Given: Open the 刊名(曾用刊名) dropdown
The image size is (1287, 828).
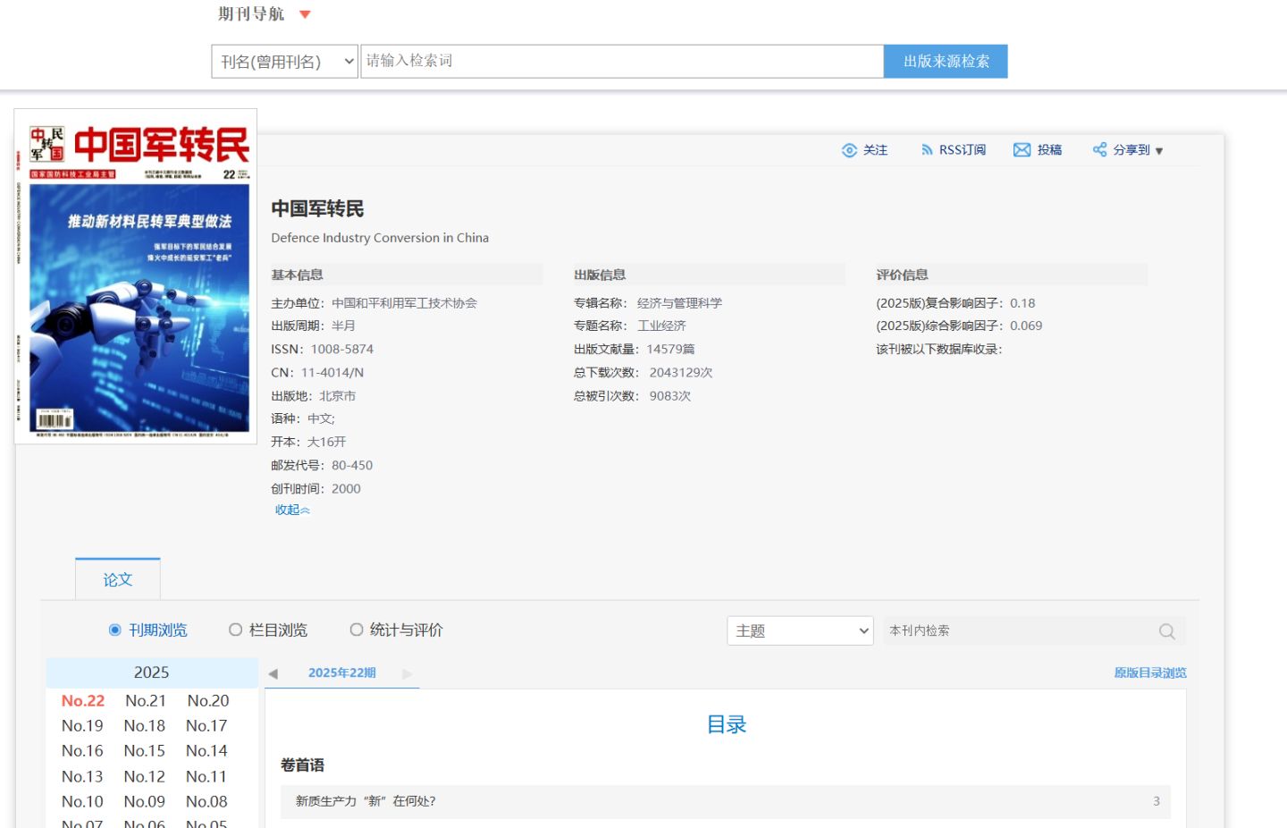Looking at the screenshot, I should (x=284, y=62).
